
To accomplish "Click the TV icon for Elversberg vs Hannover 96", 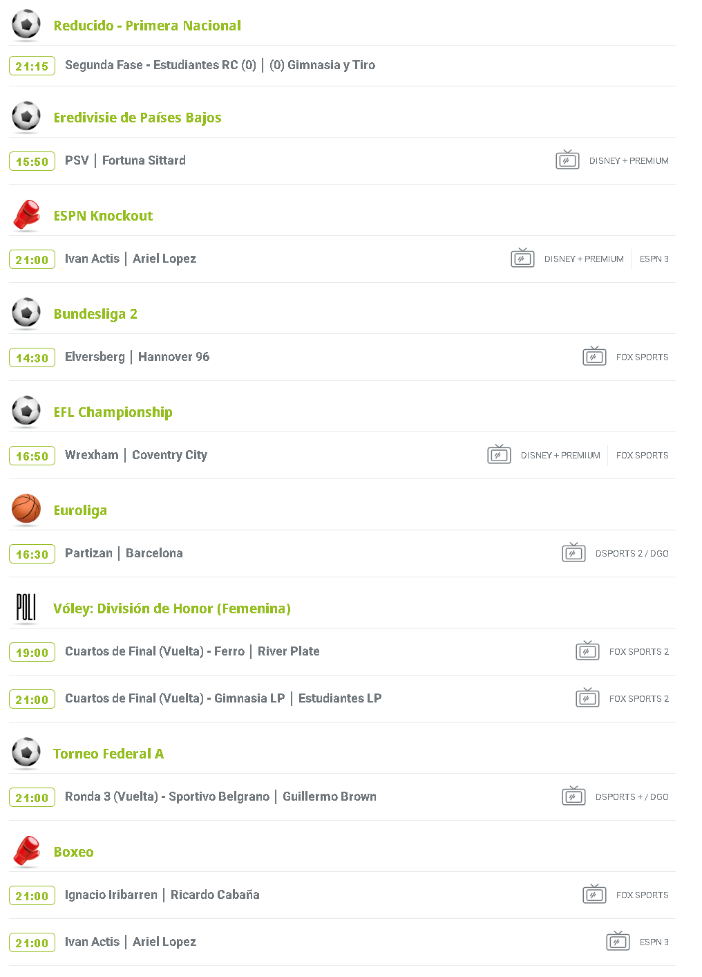I will [594, 357].
